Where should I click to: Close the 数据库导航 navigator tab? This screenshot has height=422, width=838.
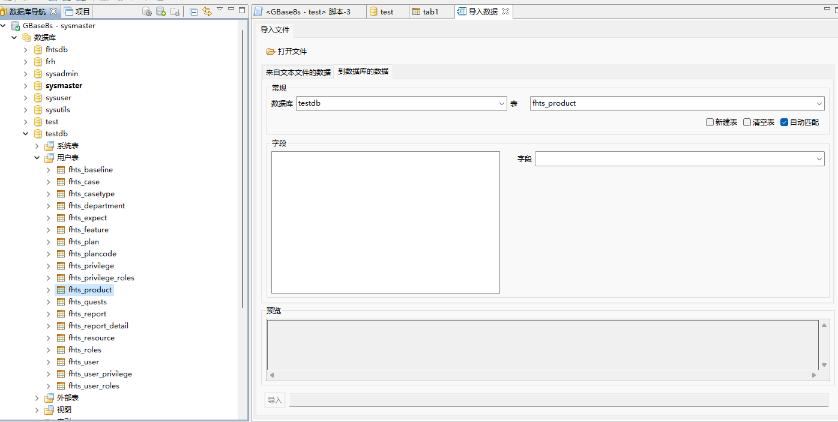tap(53, 11)
